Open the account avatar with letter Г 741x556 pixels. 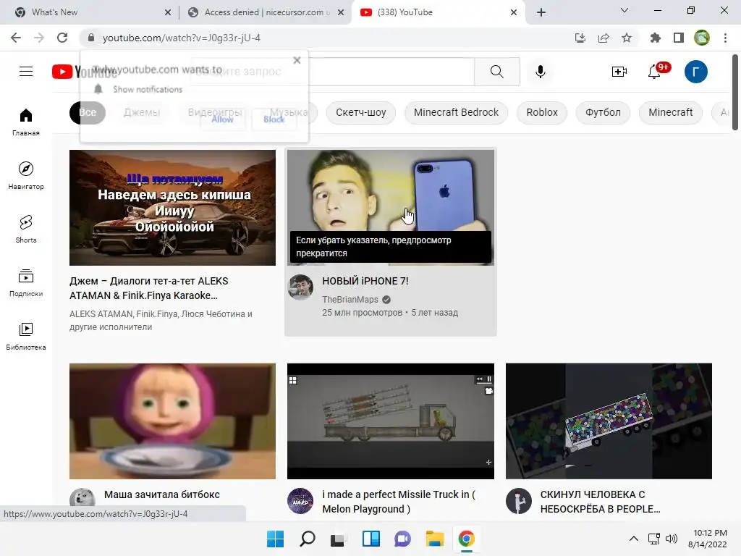click(695, 72)
